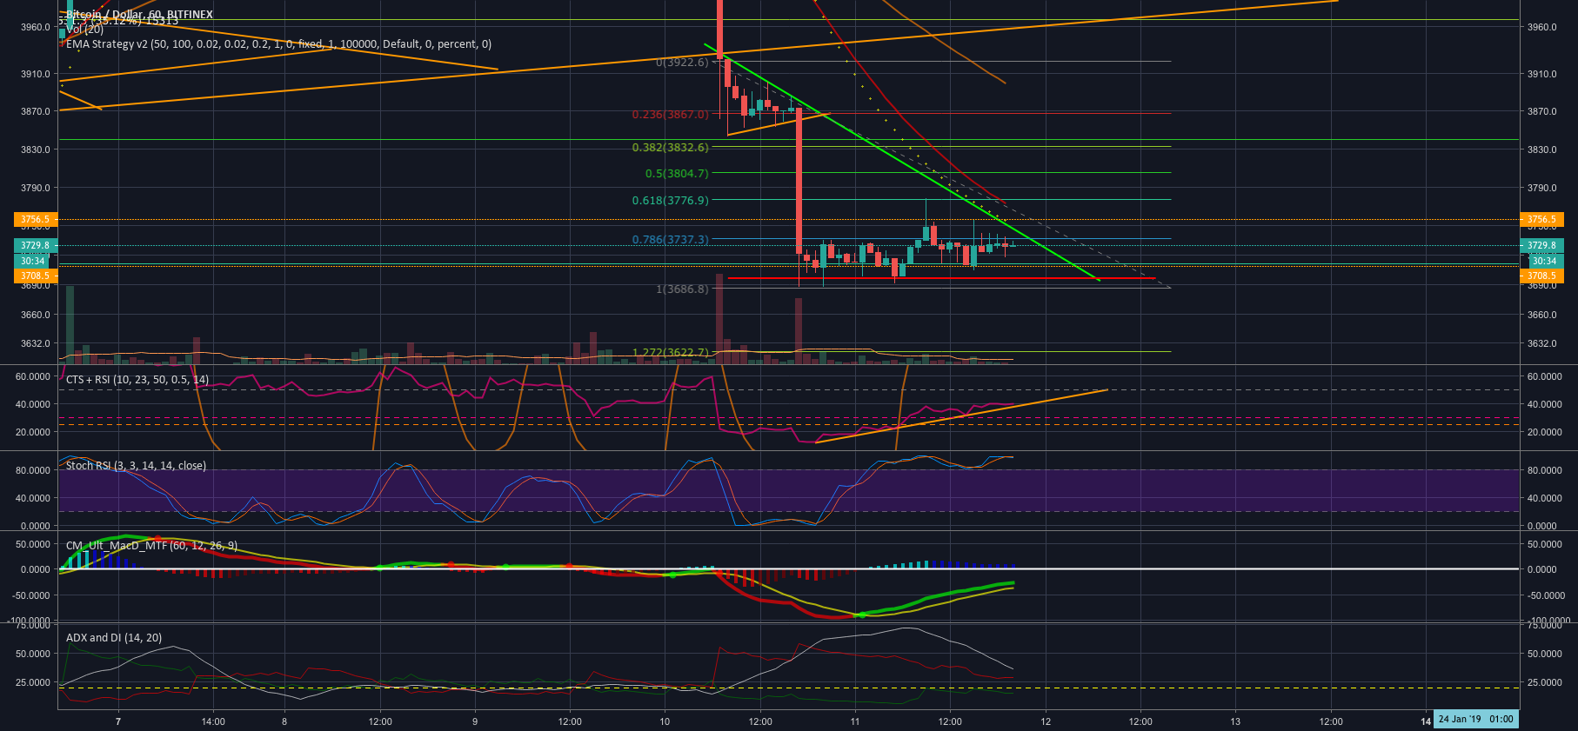The width and height of the screenshot is (1578, 731).
Task: Click the 1(3686.8) Fibonacci label
Action: (x=682, y=289)
